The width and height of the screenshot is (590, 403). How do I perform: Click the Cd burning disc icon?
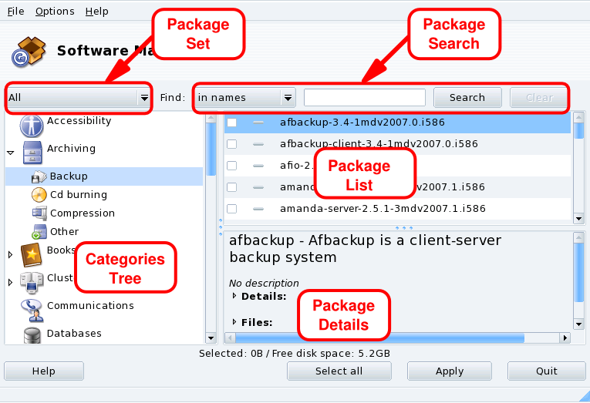point(39,195)
